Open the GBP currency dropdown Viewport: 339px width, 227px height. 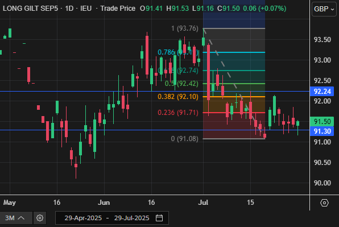(324, 9)
